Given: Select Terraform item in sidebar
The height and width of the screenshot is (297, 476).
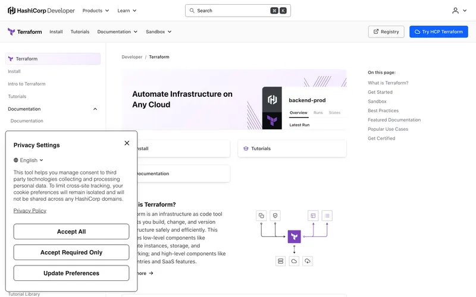Looking at the screenshot, I should point(53,59).
